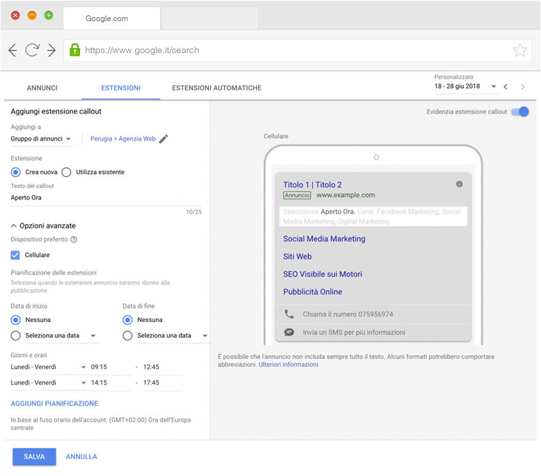Click the macOS orange minimize button
This screenshot has width=541, height=476.
click(32, 15)
